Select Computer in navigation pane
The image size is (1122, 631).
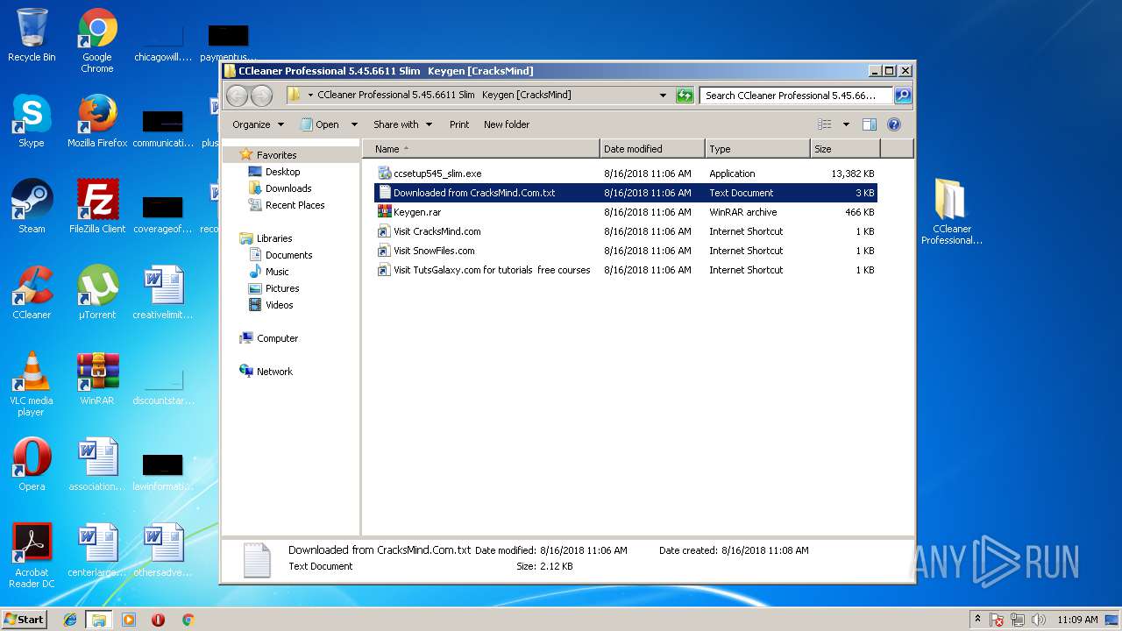click(x=277, y=338)
